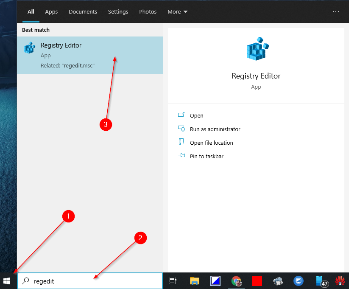349x289 pixels.
Task: Choose Open file location
Action: (x=212, y=143)
